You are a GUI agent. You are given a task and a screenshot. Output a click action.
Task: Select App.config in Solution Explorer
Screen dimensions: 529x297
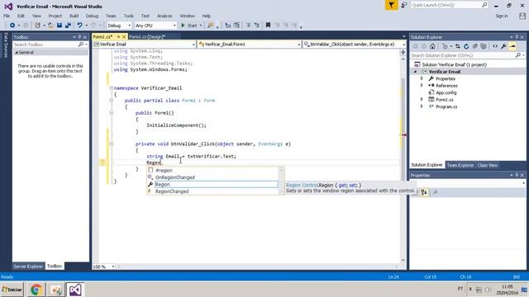point(446,92)
